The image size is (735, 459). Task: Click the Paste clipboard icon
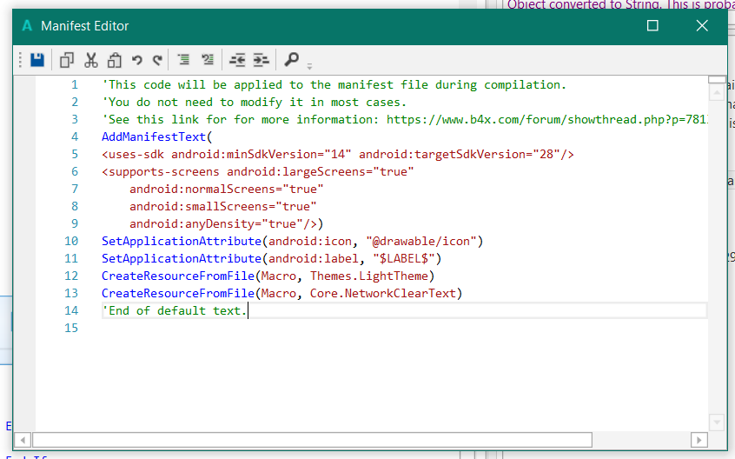click(115, 60)
